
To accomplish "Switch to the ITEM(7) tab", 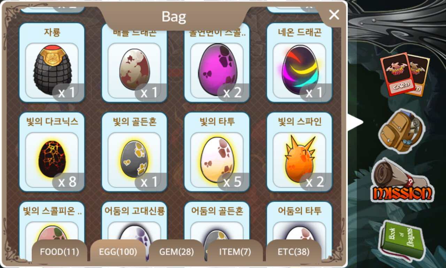I will pyautogui.click(x=235, y=252).
